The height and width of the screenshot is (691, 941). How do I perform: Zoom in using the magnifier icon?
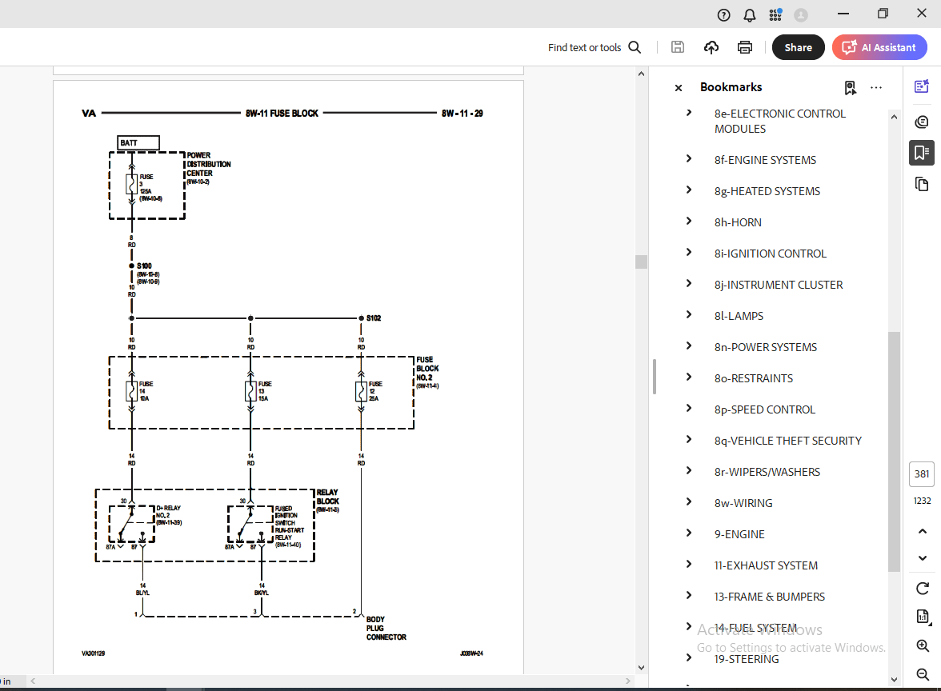922,645
